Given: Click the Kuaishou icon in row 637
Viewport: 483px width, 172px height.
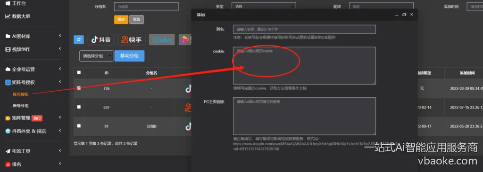Looking at the screenshot, I should point(188,108).
